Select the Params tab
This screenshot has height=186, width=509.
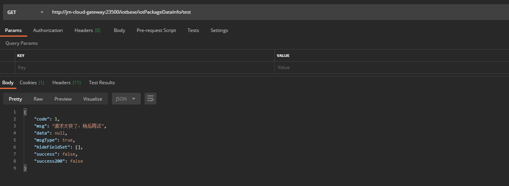pyautogui.click(x=13, y=30)
